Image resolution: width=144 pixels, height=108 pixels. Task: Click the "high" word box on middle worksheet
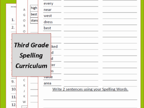tap(34, 8)
